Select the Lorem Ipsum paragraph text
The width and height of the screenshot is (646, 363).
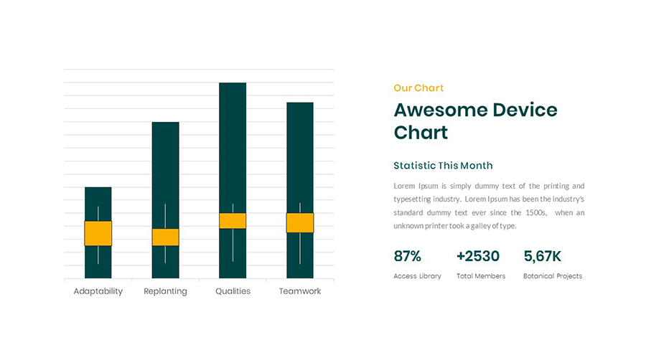point(489,206)
